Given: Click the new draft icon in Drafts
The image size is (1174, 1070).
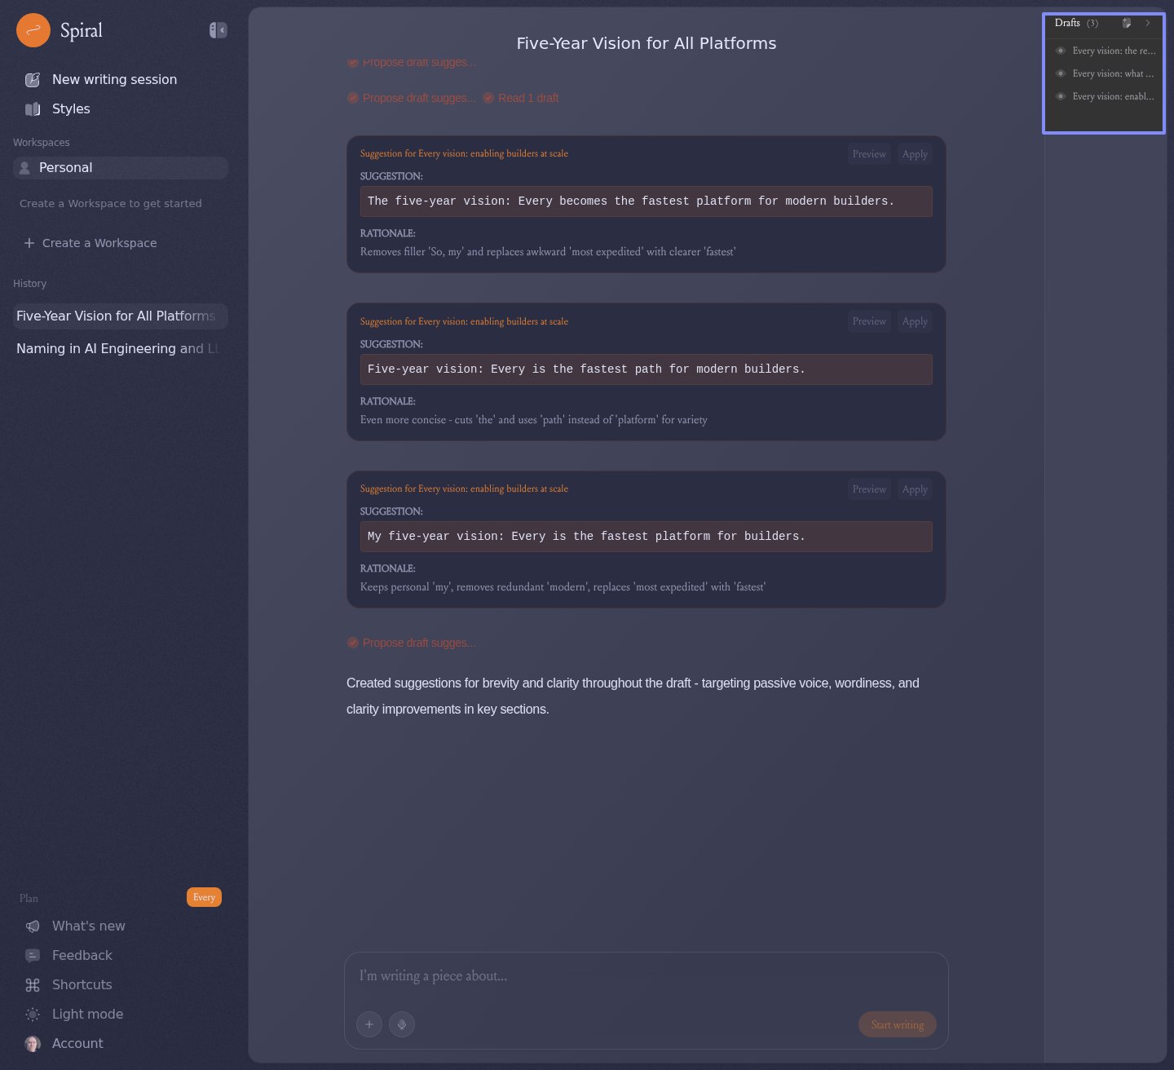Looking at the screenshot, I should click(1127, 23).
